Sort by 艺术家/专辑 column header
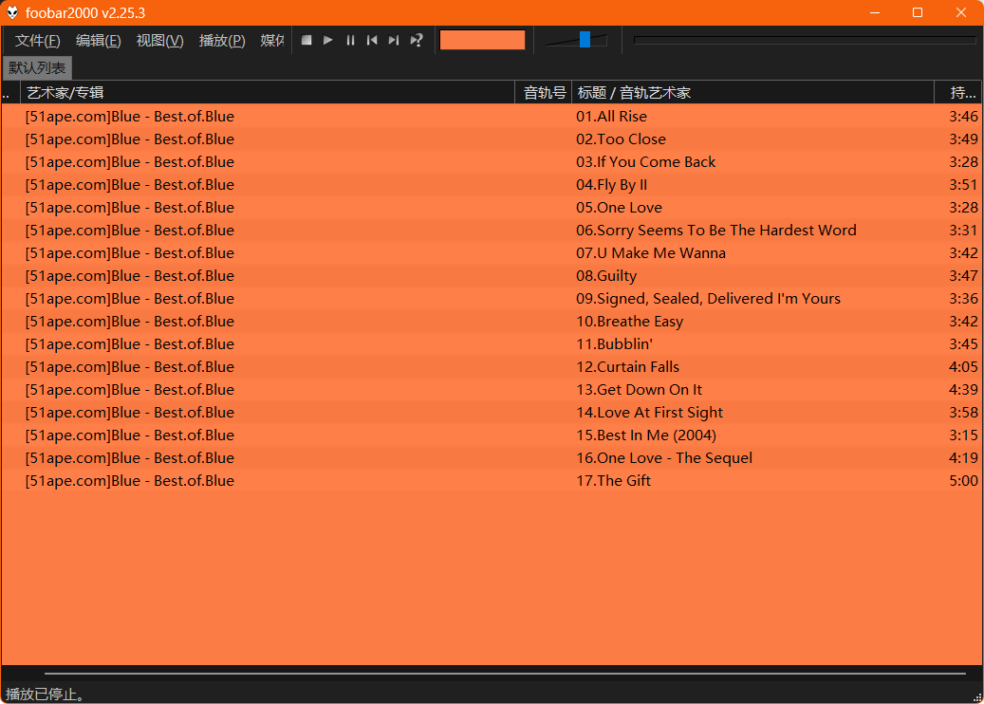The image size is (984, 704). [x=266, y=92]
